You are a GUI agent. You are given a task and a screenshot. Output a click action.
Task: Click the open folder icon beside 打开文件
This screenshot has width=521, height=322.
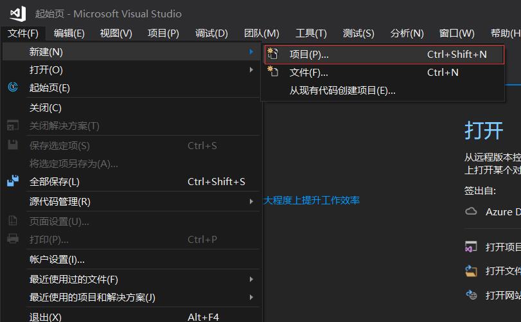click(x=471, y=271)
